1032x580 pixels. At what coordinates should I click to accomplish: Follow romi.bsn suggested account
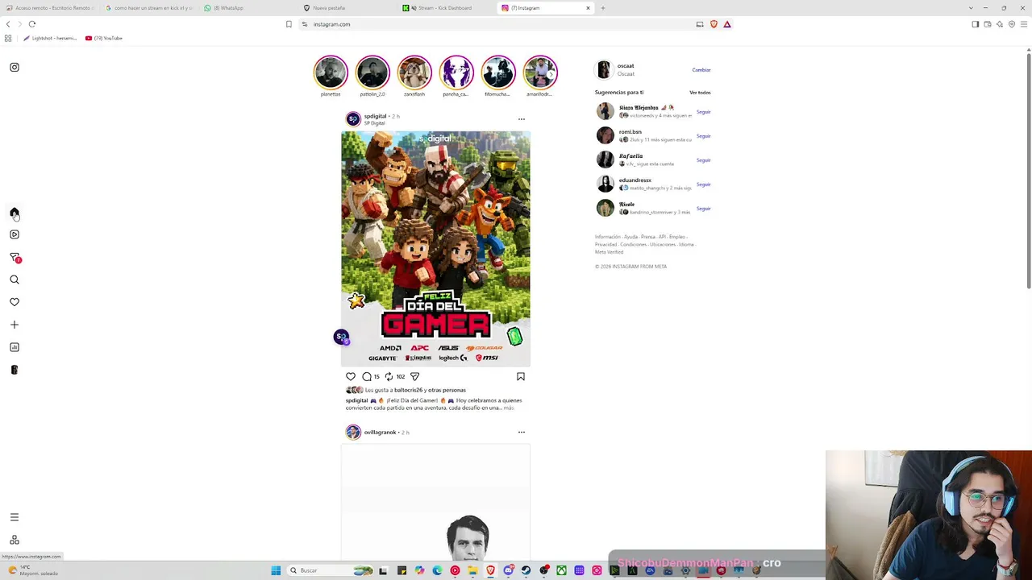click(704, 136)
